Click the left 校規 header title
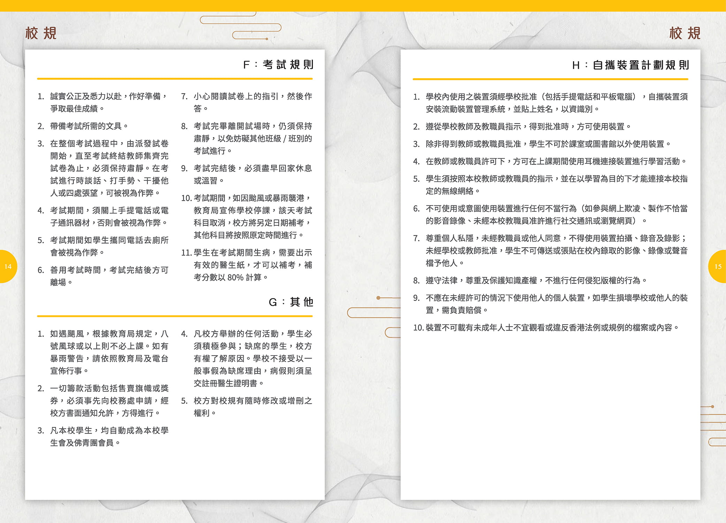 (41, 33)
